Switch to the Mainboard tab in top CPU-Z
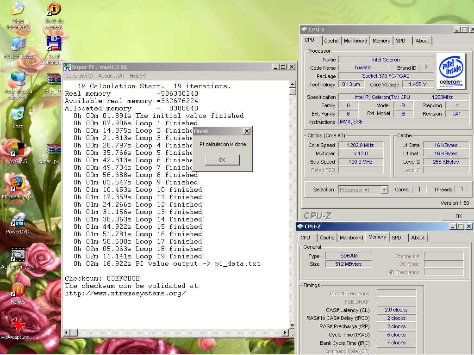474x355 pixels. [x=355, y=41]
